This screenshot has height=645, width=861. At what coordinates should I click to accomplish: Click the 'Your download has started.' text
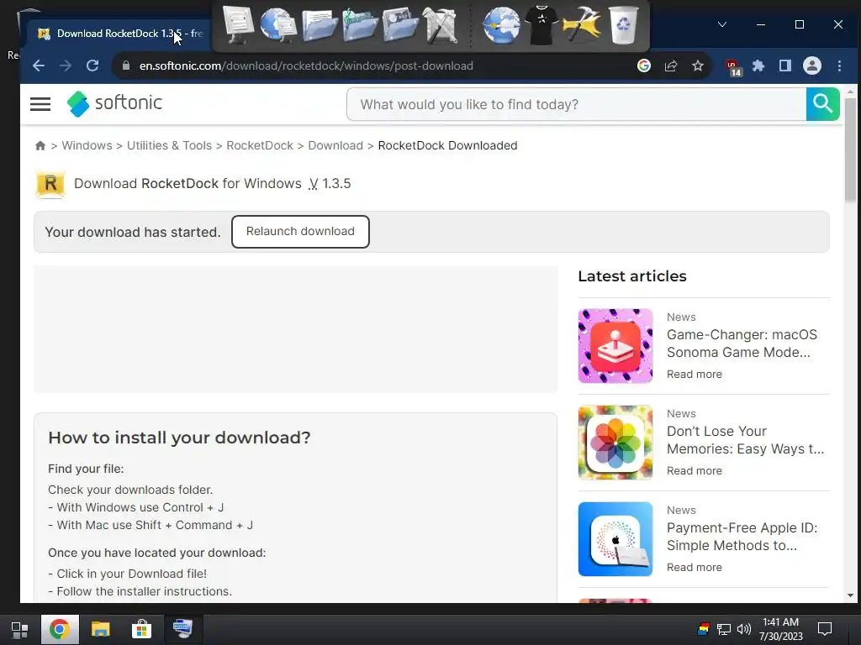[x=133, y=232]
